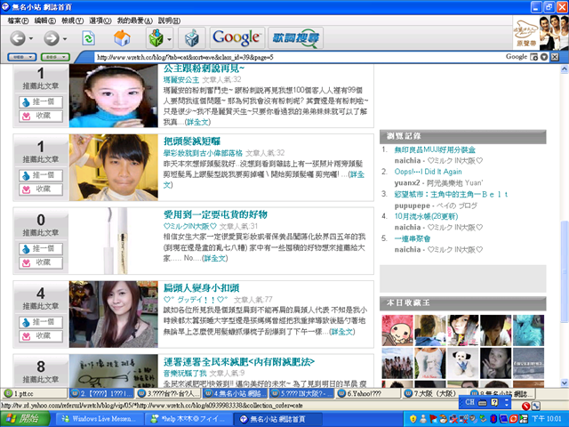Go forward using the Forward arrow
569x427 pixels.
pos(52,38)
